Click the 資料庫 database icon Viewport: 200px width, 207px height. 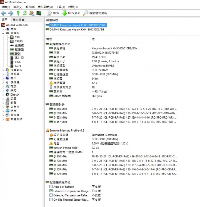7,115
